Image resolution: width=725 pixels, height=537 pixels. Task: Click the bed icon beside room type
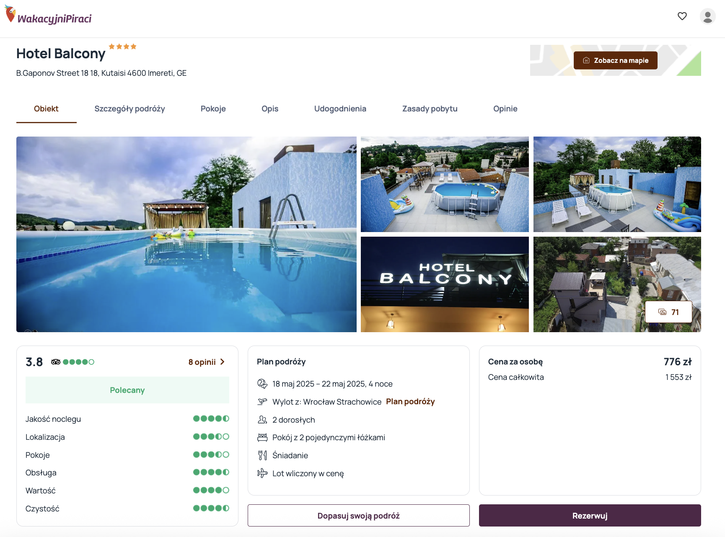tap(262, 438)
